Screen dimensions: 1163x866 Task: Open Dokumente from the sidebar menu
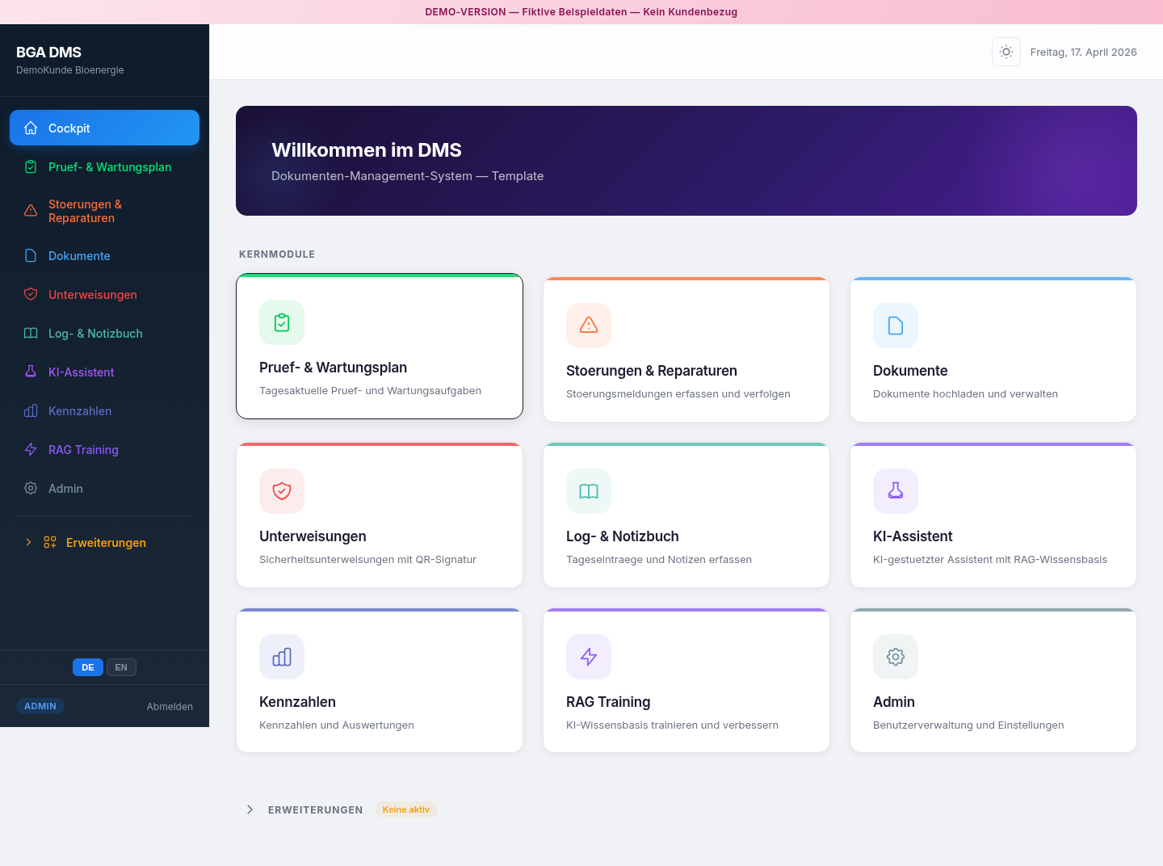[x=79, y=256]
